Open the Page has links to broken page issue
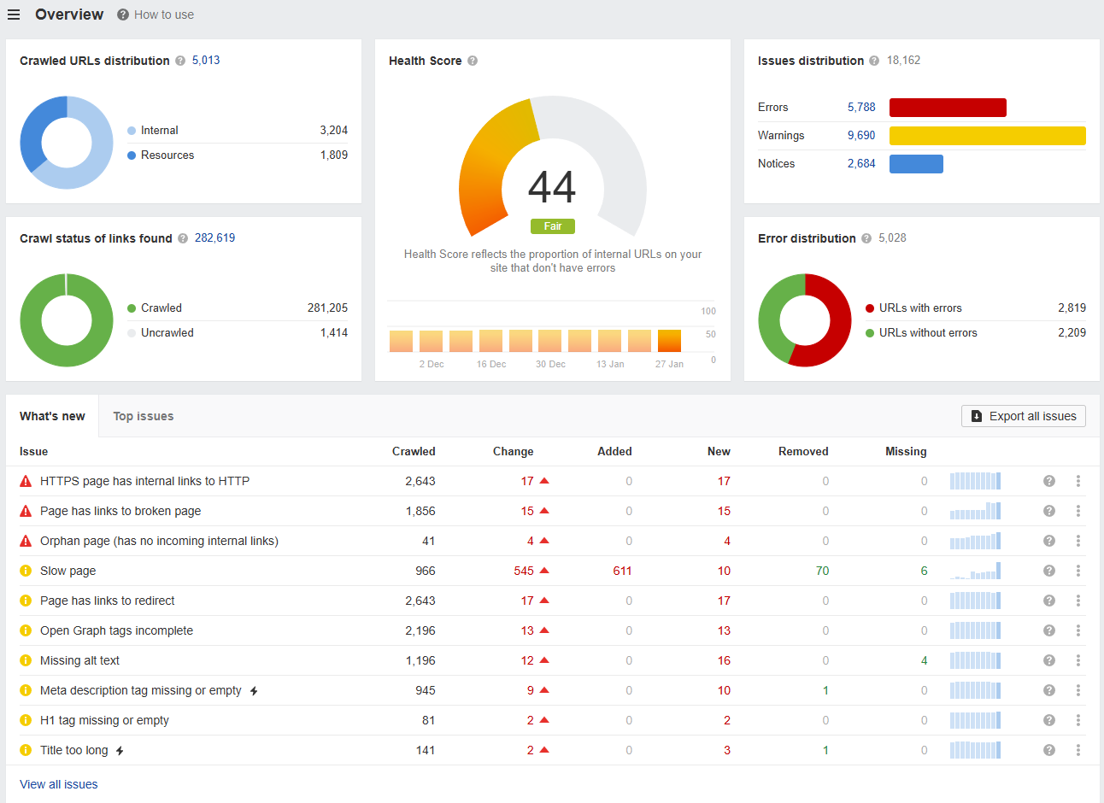 point(120,511)
